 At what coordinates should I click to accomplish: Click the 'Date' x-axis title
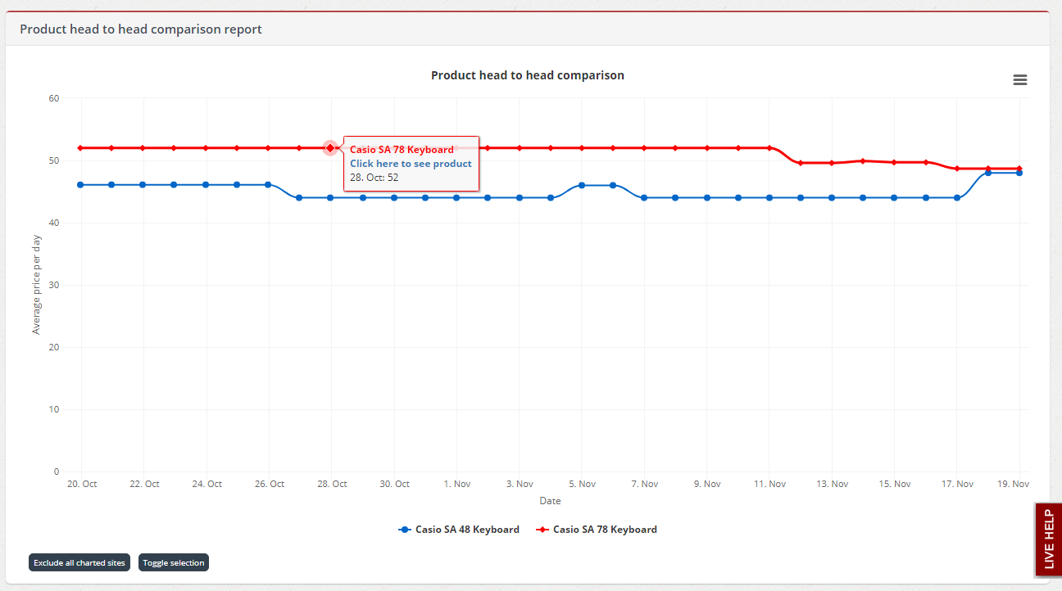pos(550,501)
